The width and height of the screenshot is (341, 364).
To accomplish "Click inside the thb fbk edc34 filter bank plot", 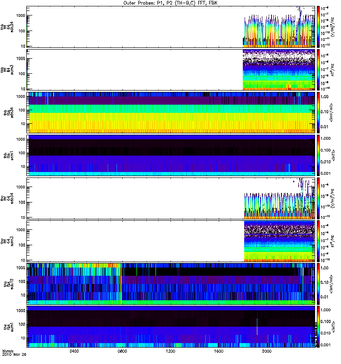I will click(x=171, y=112).
